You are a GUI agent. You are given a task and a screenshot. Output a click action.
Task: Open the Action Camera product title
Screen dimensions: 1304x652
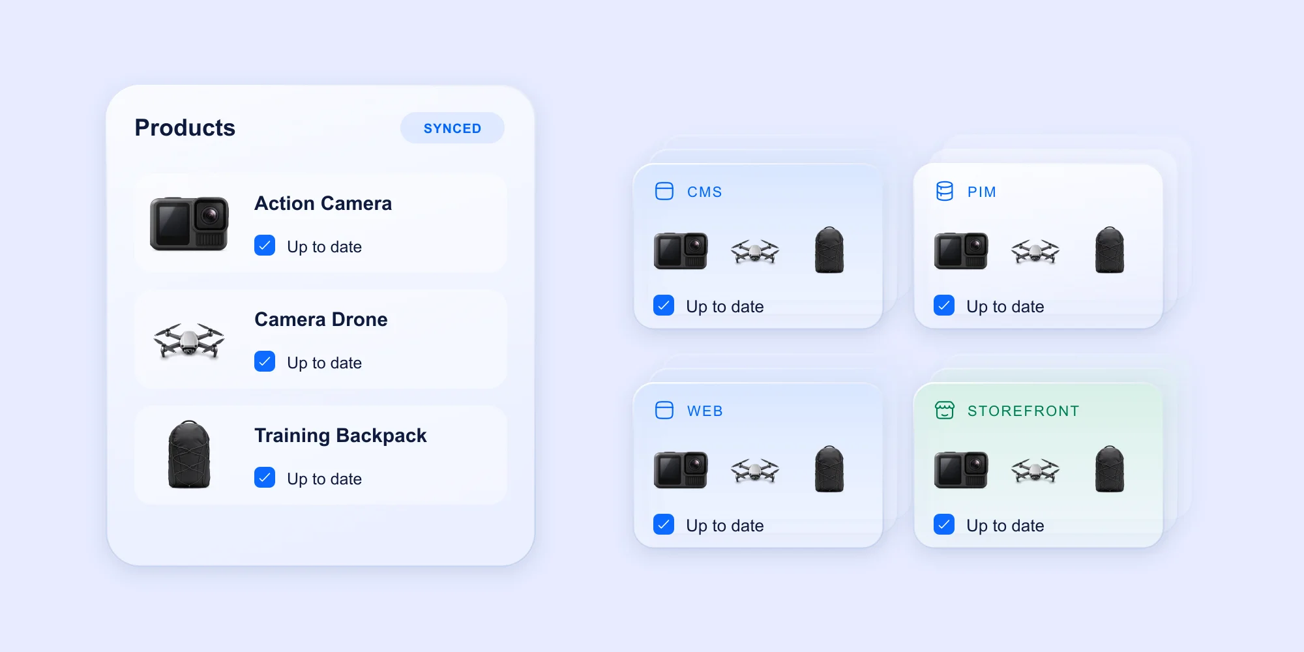coord(323,203)
